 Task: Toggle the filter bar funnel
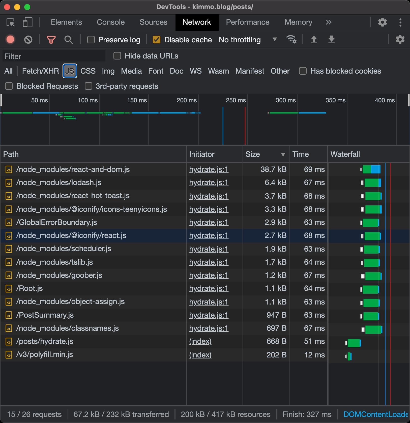coord(51,40)
